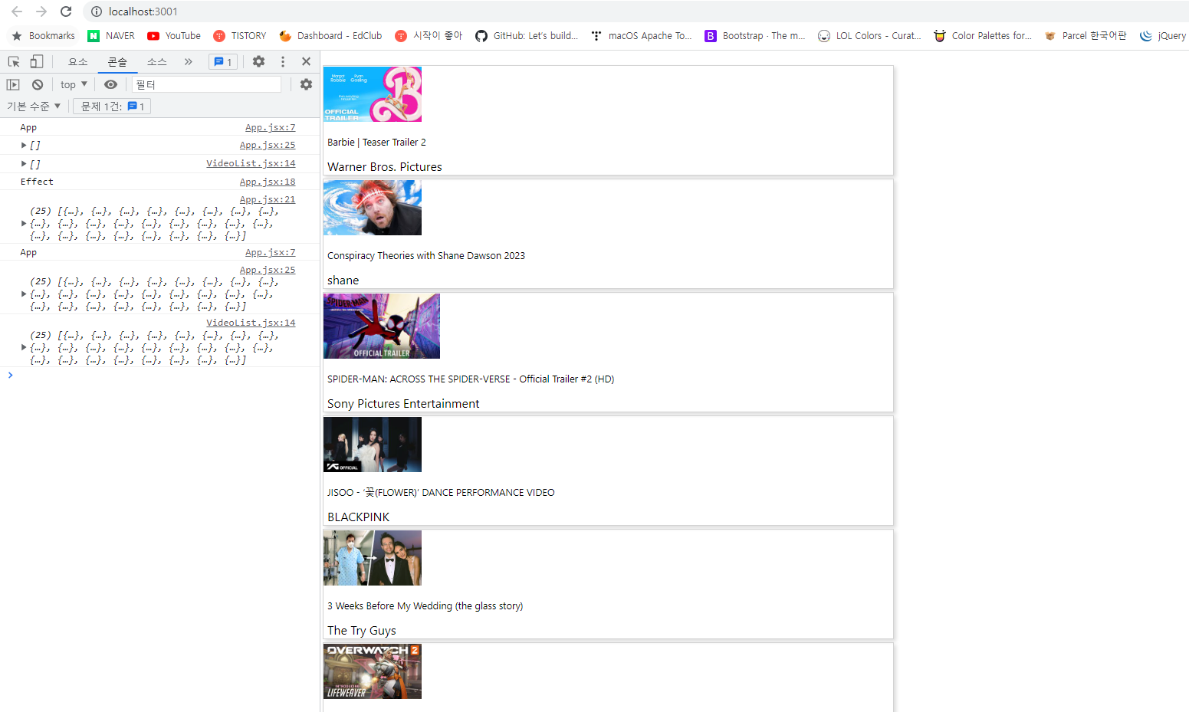
Task: Click the 필터 filter input field
Action: coord(206,84)
